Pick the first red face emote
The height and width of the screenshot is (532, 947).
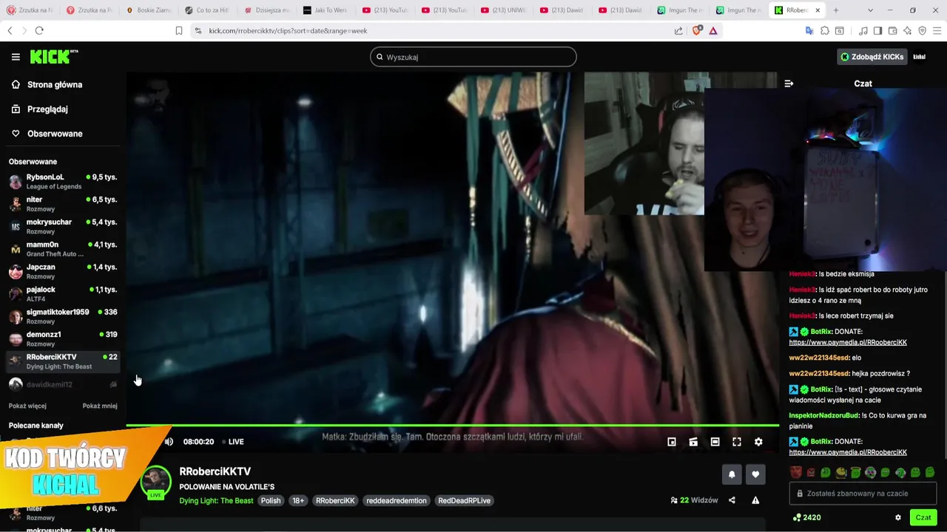coord(795,472)
